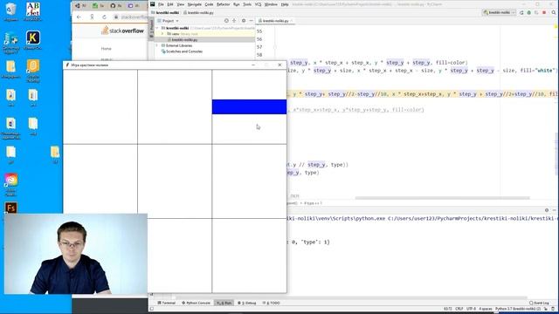Open the View menu in PyCharm

coord(181,4)
